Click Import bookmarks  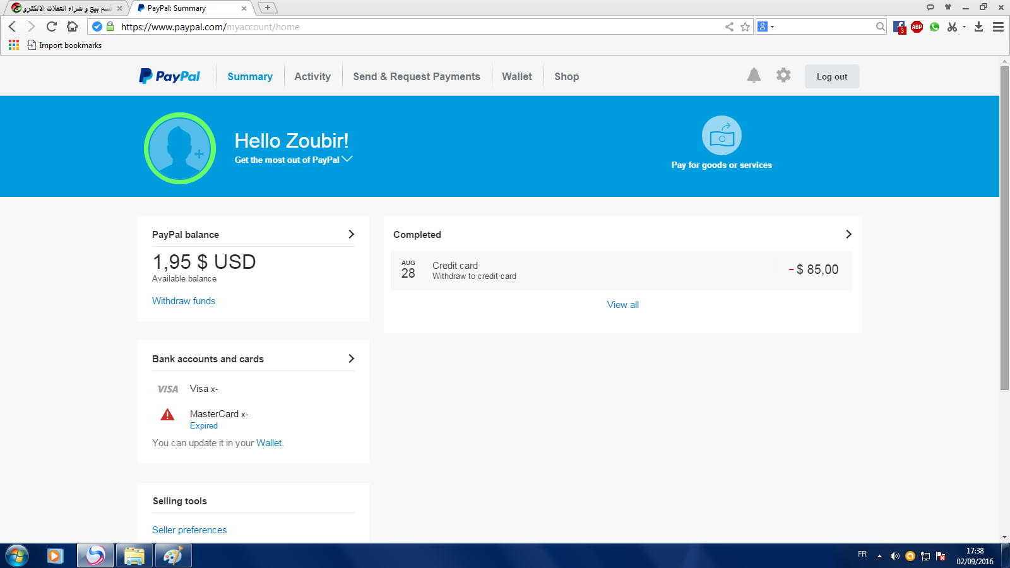[x=64, y=45]
